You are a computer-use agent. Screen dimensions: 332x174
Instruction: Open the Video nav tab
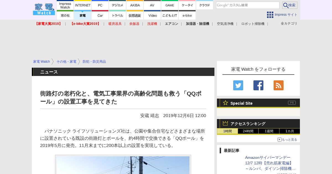(152, 15)
